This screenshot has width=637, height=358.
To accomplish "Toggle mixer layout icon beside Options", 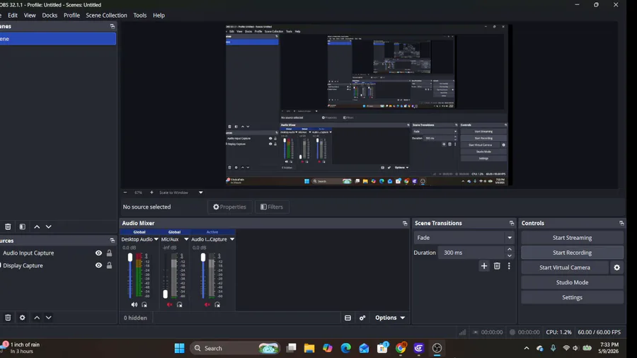I will [348, 318].
